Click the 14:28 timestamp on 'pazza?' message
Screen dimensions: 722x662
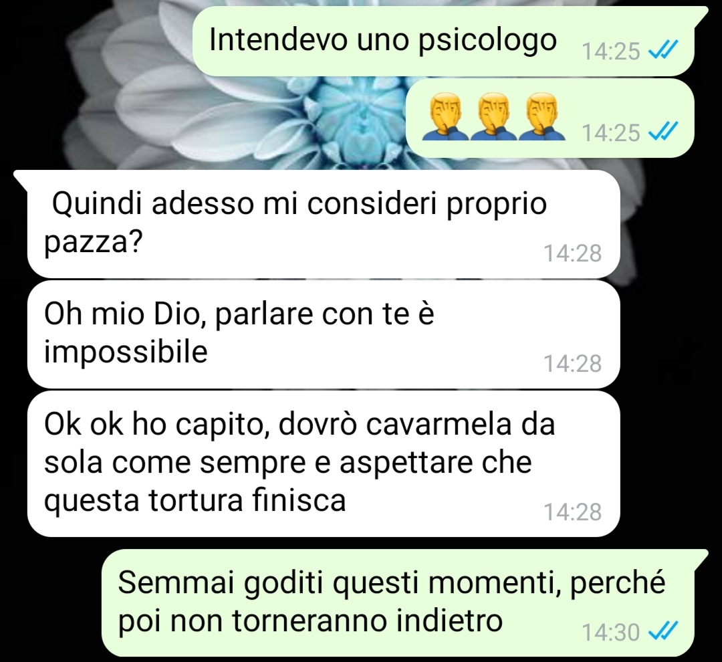click(x=573, y=253)
